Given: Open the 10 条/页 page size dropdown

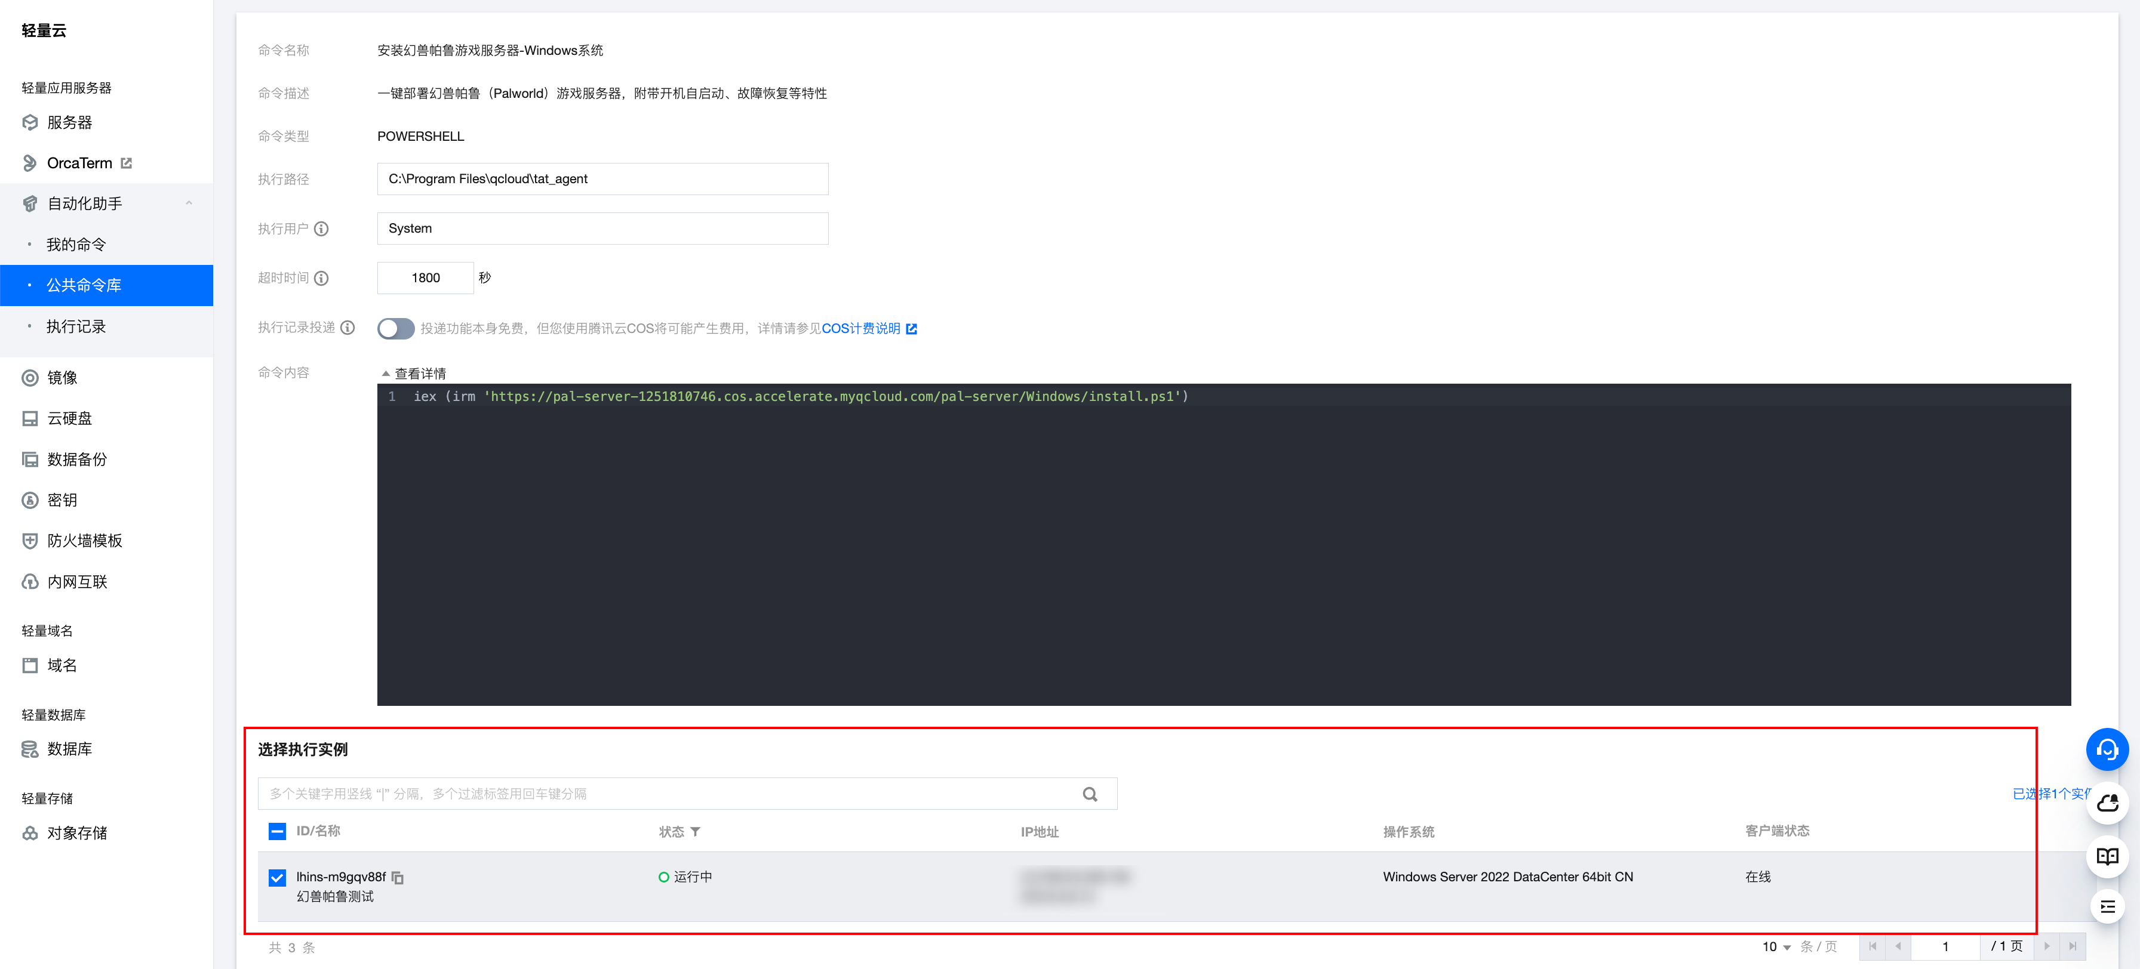Looking at the screenshot, I should tap(1777, 948).
